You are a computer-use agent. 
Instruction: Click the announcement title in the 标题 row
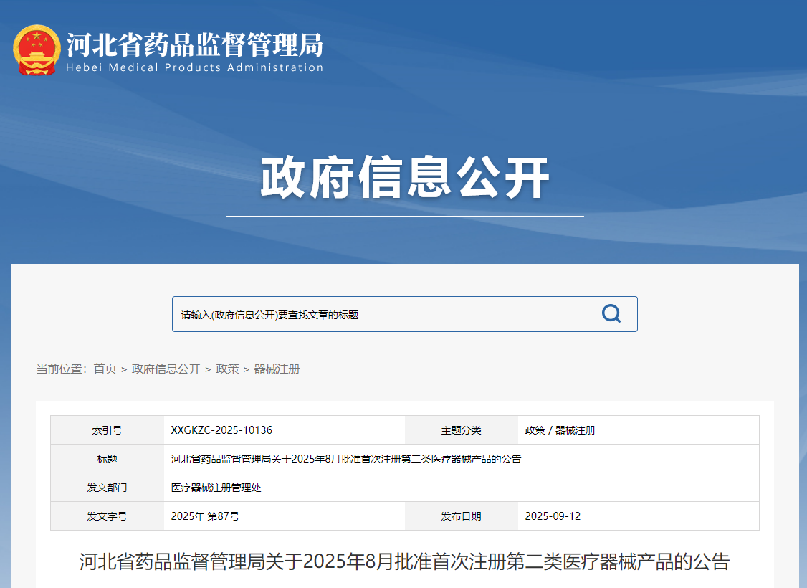(345, 459)
